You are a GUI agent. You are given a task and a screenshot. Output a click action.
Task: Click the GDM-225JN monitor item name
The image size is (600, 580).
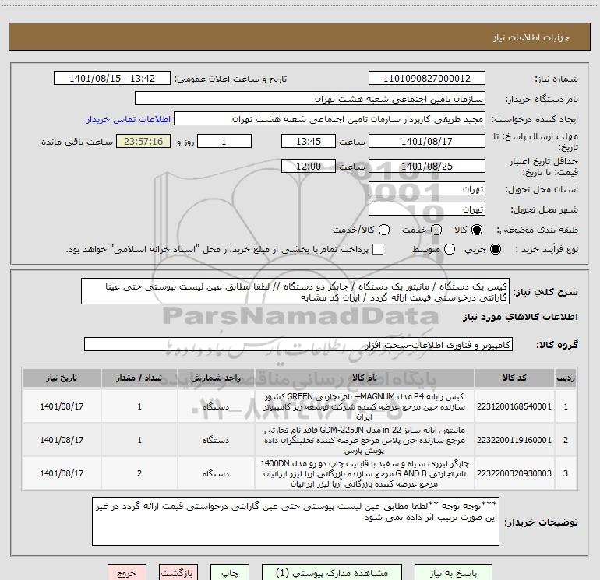click(365, 440)
